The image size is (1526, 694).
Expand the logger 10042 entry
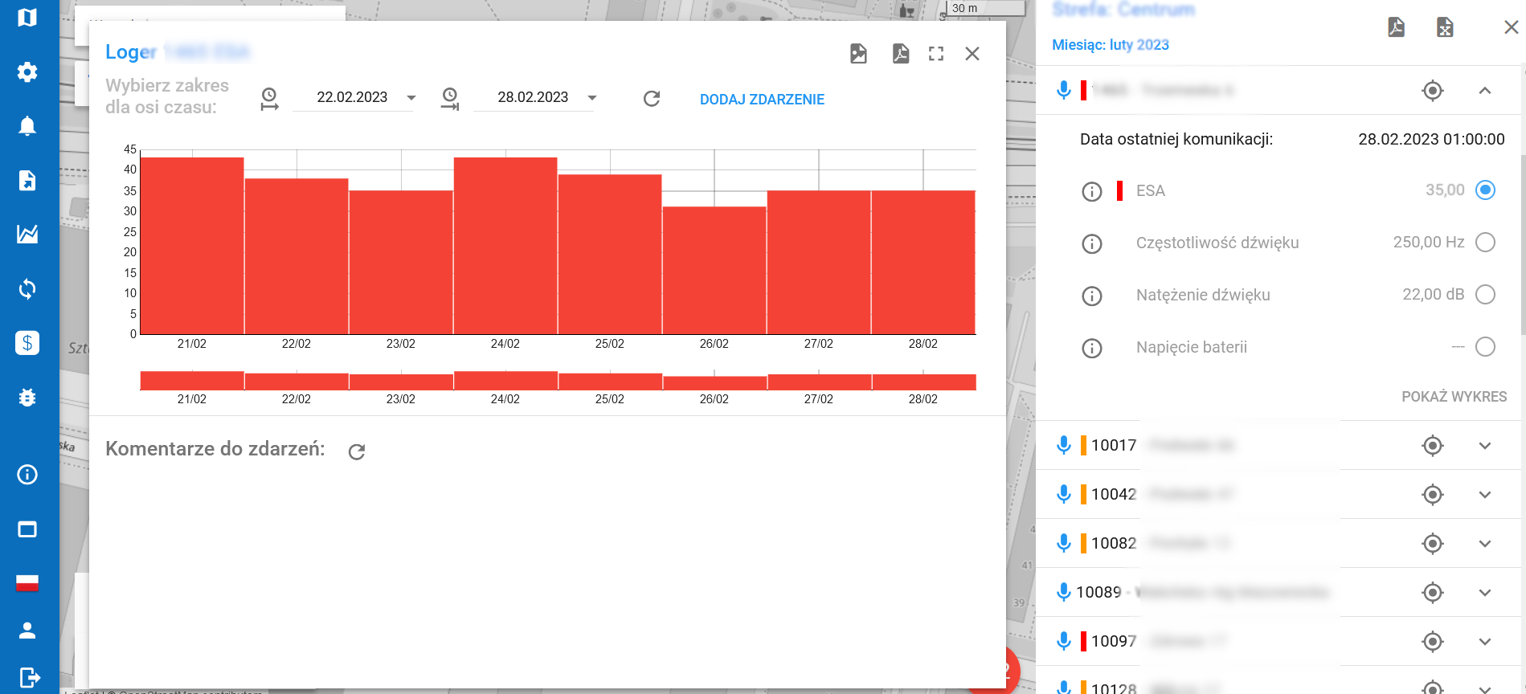click(x=1484, y=495)
